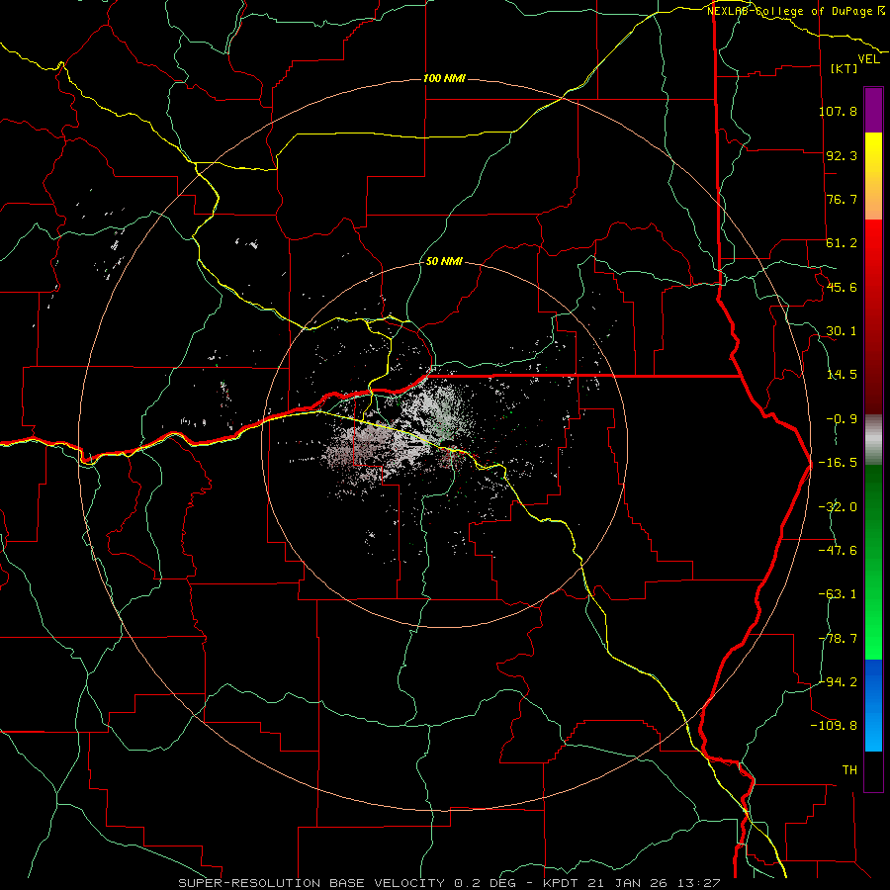This screenshot has width=890, height=890.
Task: Click the 30.1 velocity scale value
Action: pyautogui.click(x=842, y=331)
